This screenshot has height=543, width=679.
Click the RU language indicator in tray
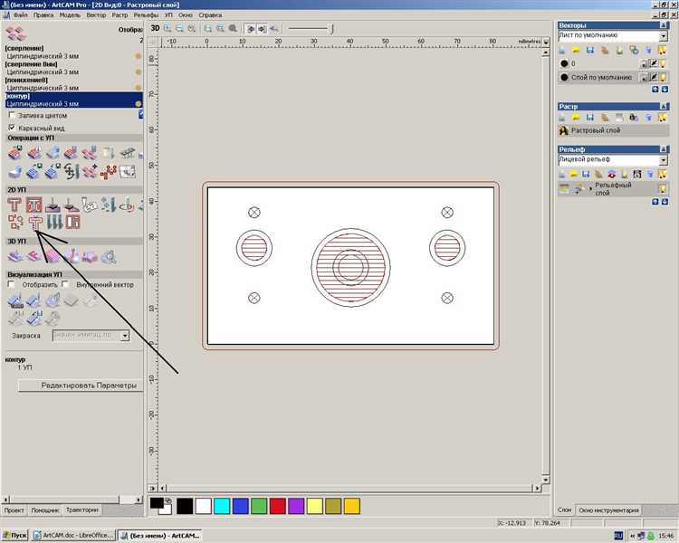[619, 536]
